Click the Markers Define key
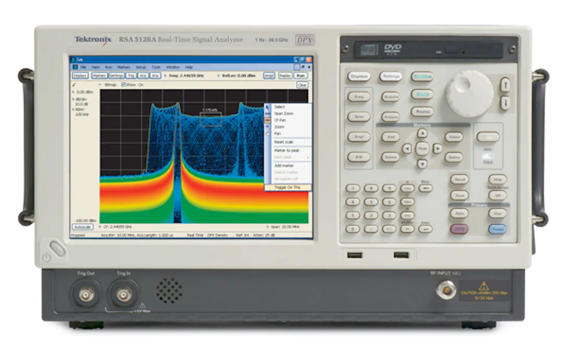The width and height of the screenshot is (568, 348). coord(454,157)
